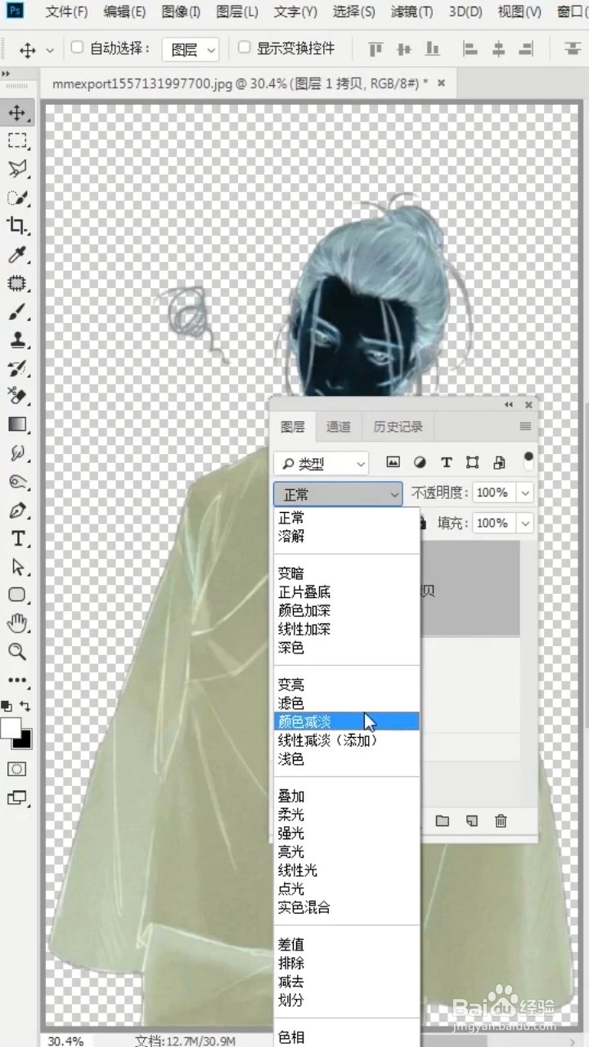Switch to the 历史记录 tab

click(398, 427)
